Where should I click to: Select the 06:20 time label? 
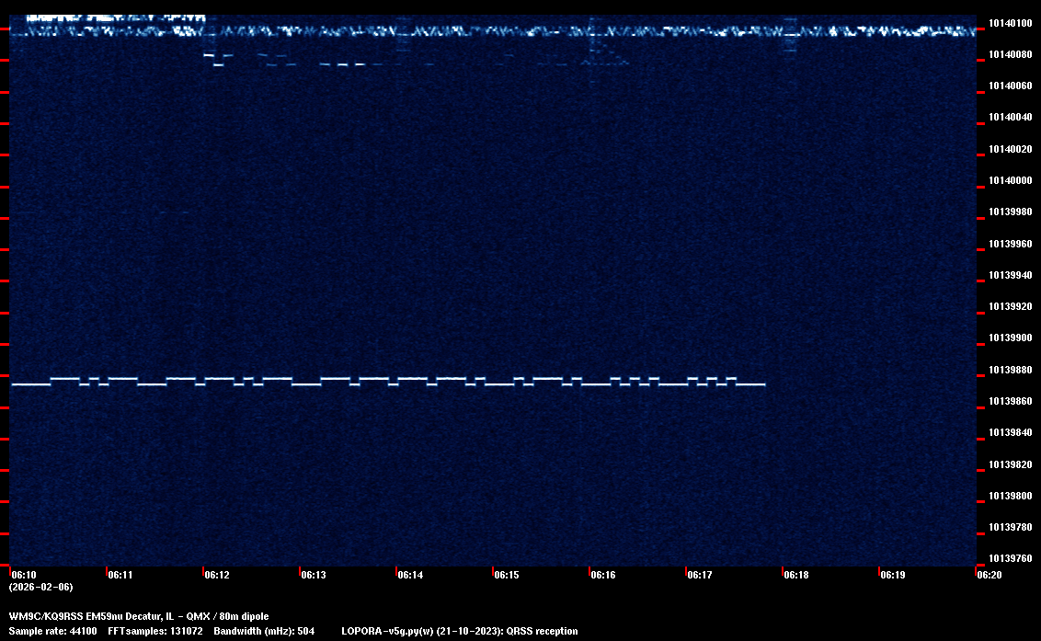pos(989,576)
